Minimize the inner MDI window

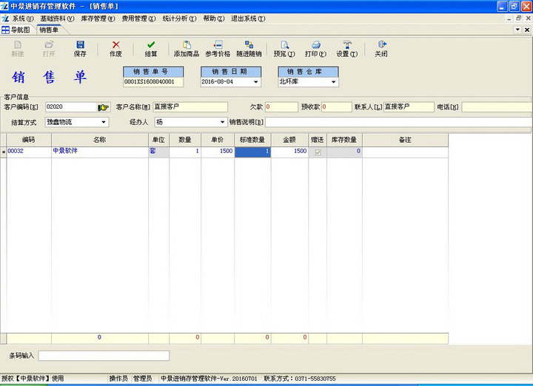[509, 18]
